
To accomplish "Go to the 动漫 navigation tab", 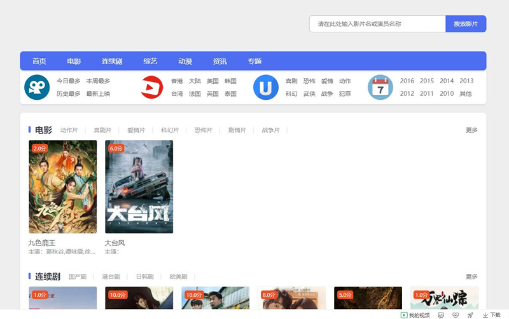I will coord(185,61).
